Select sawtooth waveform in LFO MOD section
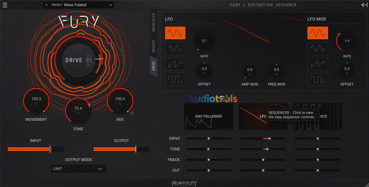 point(318,64)
